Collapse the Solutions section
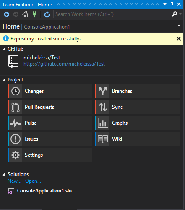 pyautogui.click(x=4, y=174)
